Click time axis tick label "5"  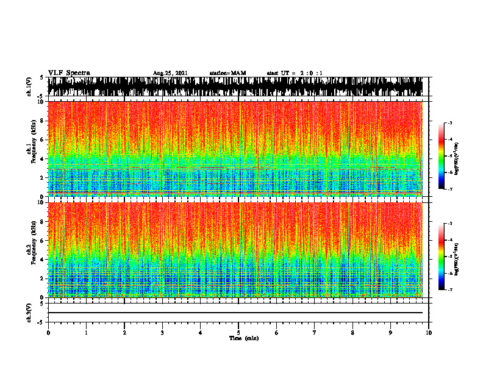238,333
